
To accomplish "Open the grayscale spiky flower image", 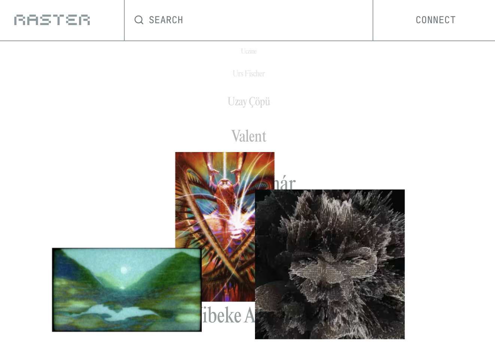I will coord(330,264).
